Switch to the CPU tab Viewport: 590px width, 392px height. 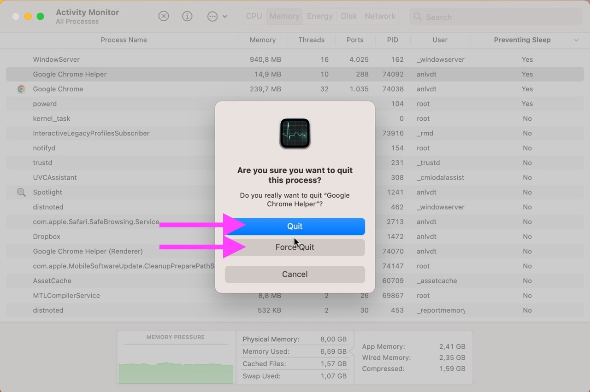[254, 16]
